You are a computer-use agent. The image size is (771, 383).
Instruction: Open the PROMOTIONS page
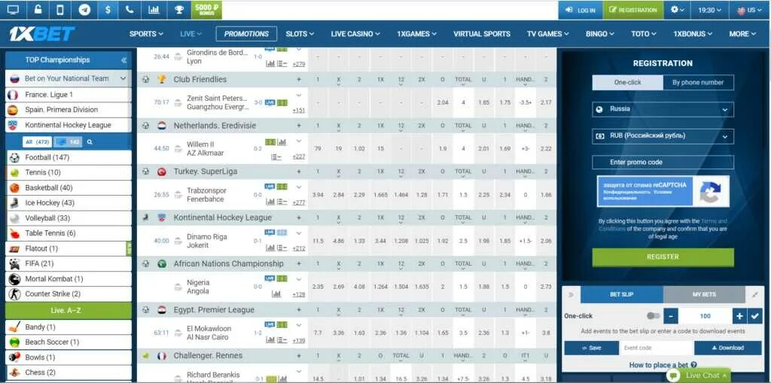(246, 34)
